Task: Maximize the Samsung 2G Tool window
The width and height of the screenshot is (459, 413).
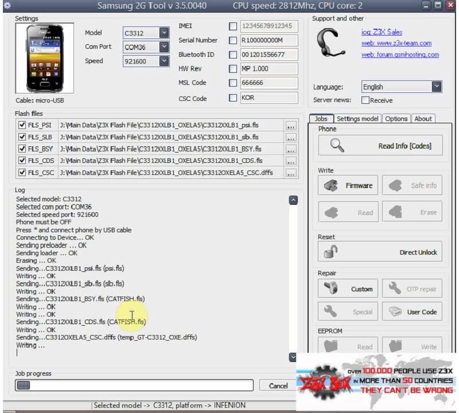Action: [438, 5]
